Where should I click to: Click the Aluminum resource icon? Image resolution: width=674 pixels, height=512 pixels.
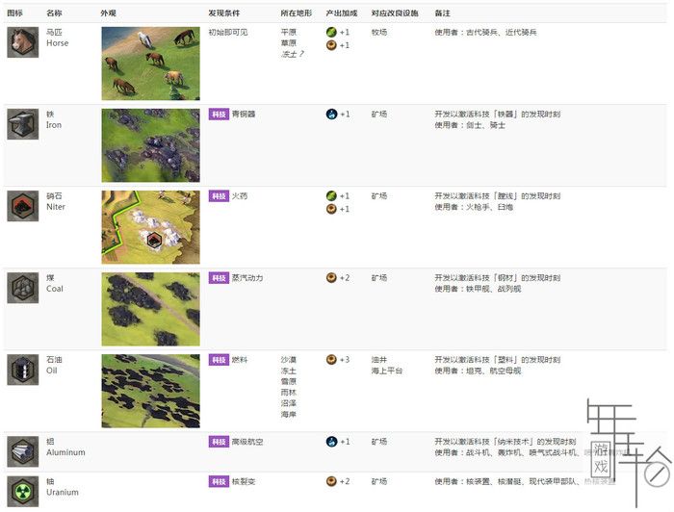point(23,451)
